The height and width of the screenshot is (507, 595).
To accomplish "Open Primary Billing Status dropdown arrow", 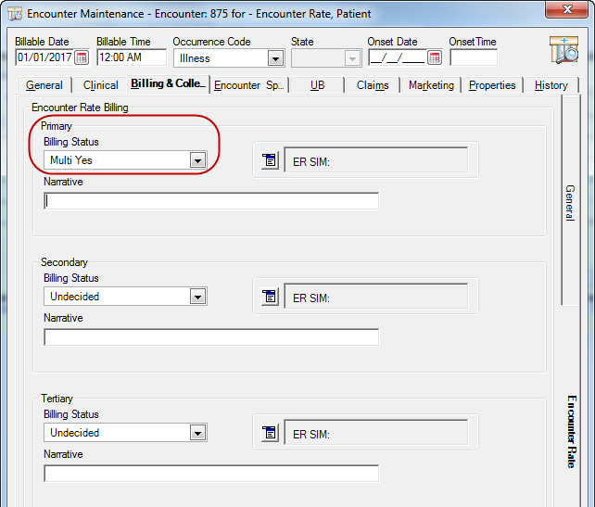I will pyautogui.click(x=197, y=160).
